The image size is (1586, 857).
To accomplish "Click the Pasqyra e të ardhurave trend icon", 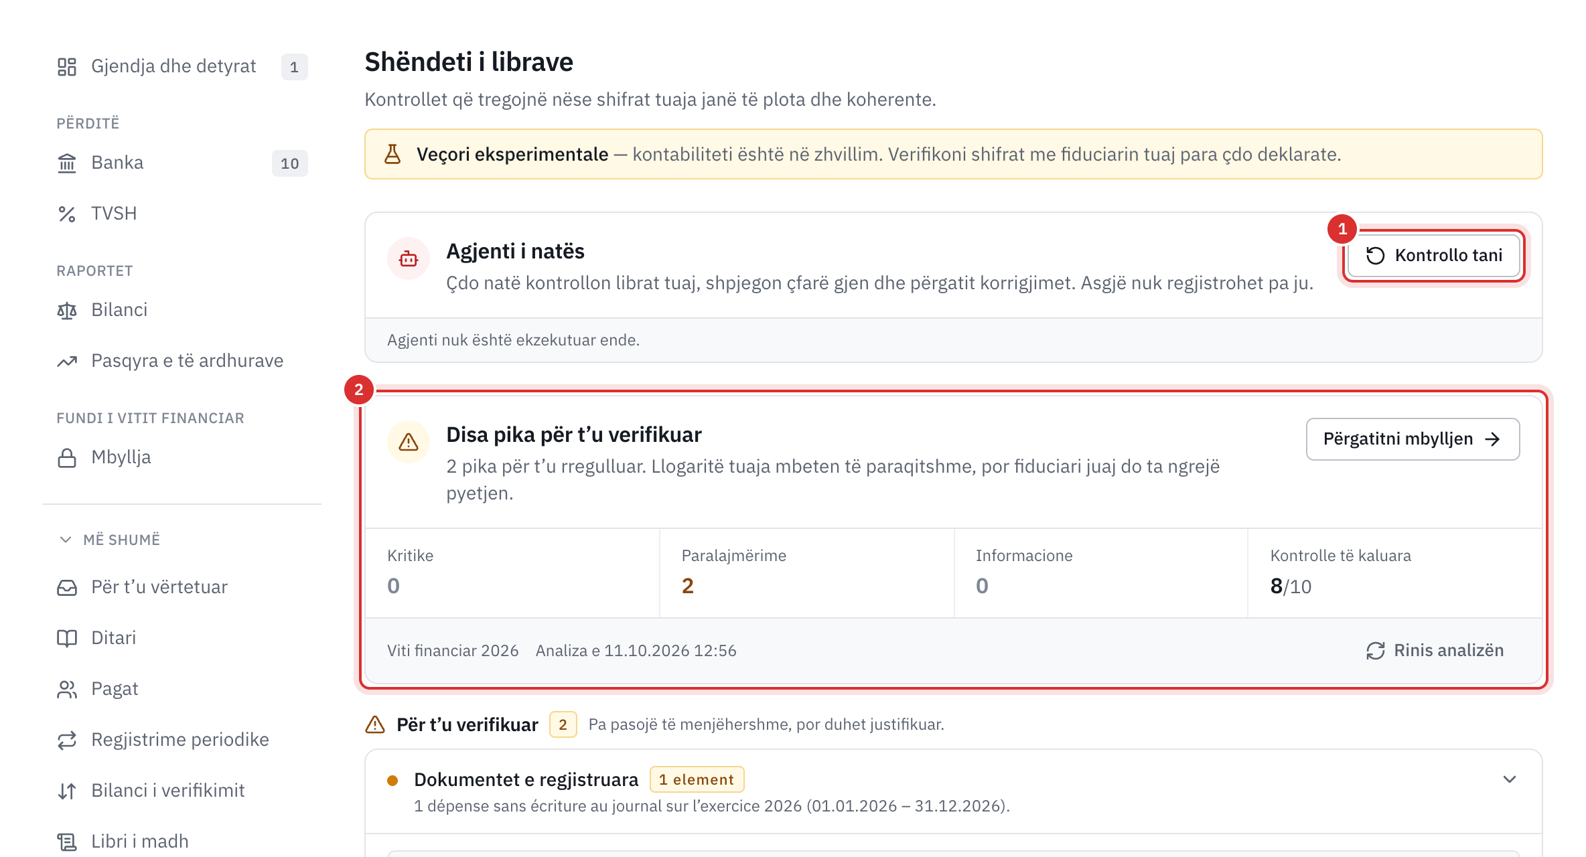I will click(x=67, y=361).
